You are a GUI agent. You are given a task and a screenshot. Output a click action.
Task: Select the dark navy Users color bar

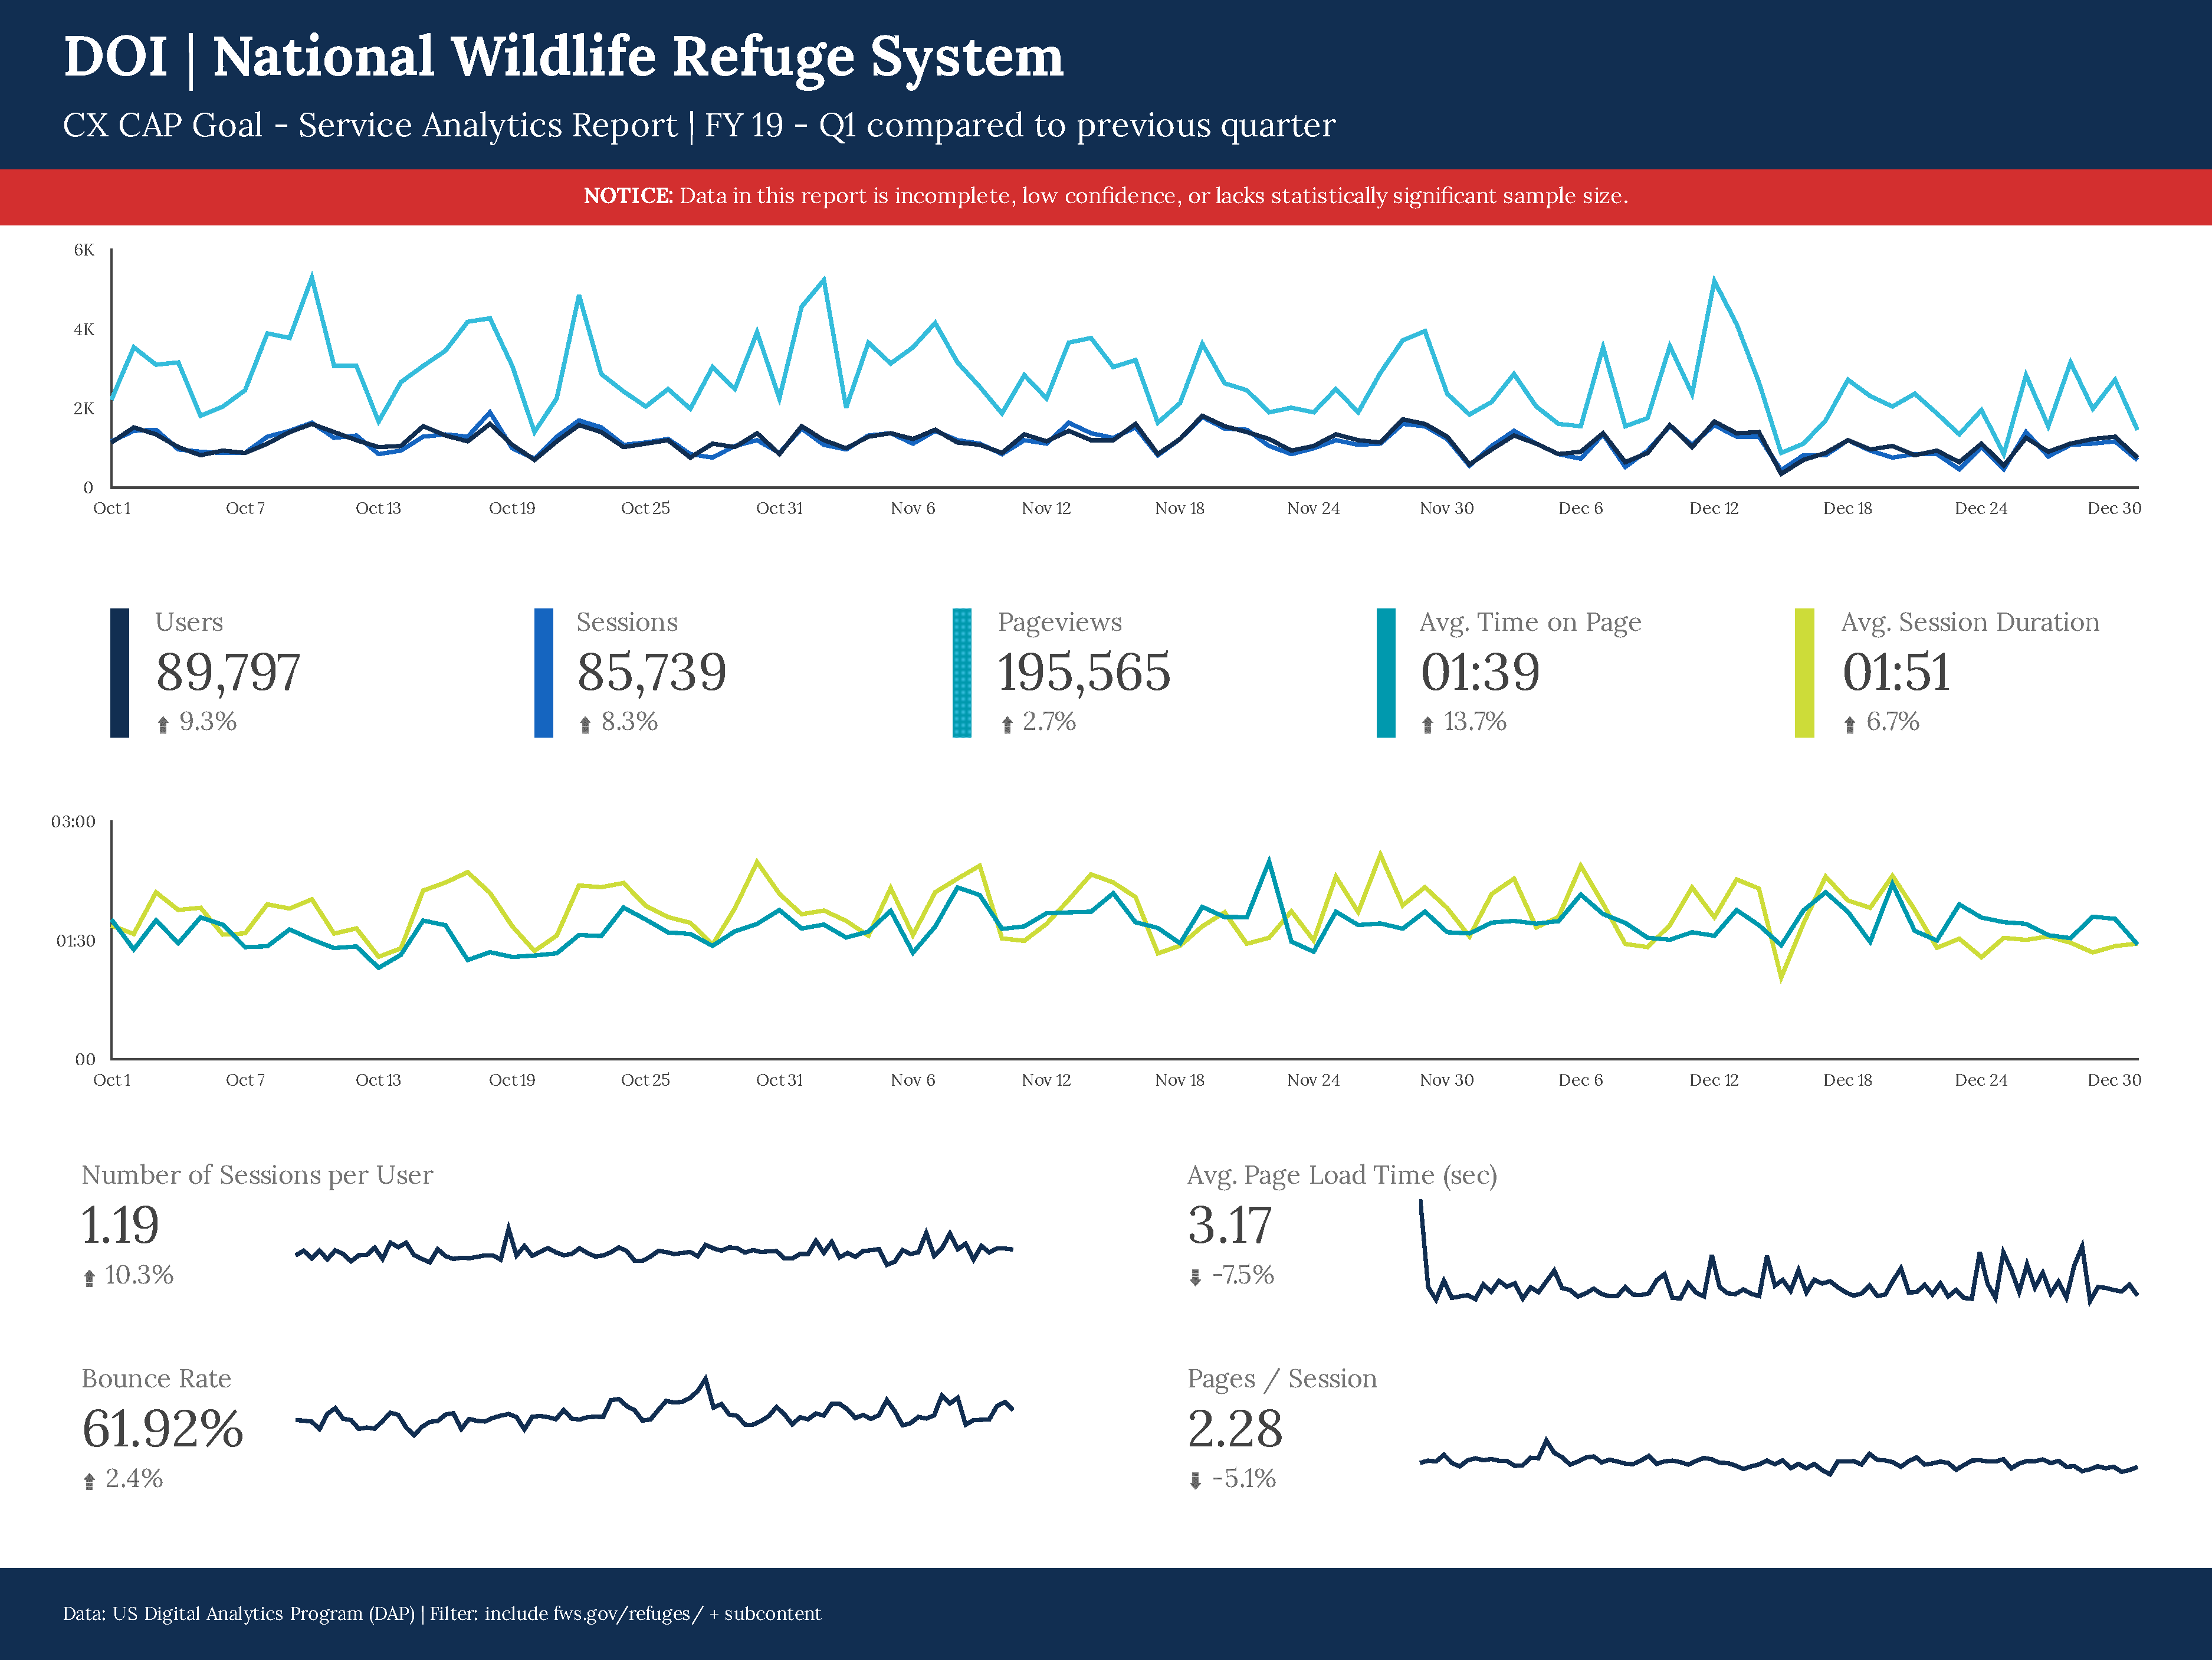click(120, 672)
